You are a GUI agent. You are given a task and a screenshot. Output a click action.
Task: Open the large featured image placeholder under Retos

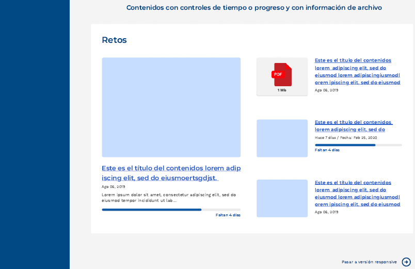click(x=171, y=107)
